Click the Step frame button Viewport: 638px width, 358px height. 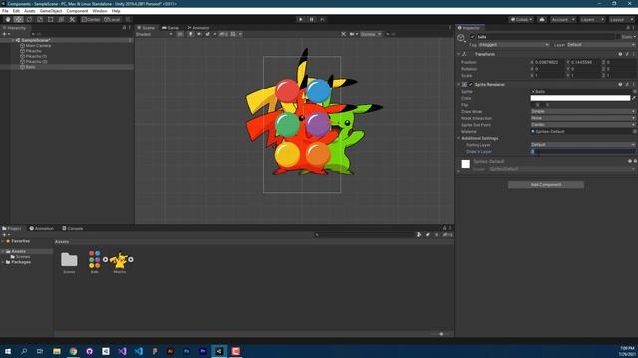point(322,19)
